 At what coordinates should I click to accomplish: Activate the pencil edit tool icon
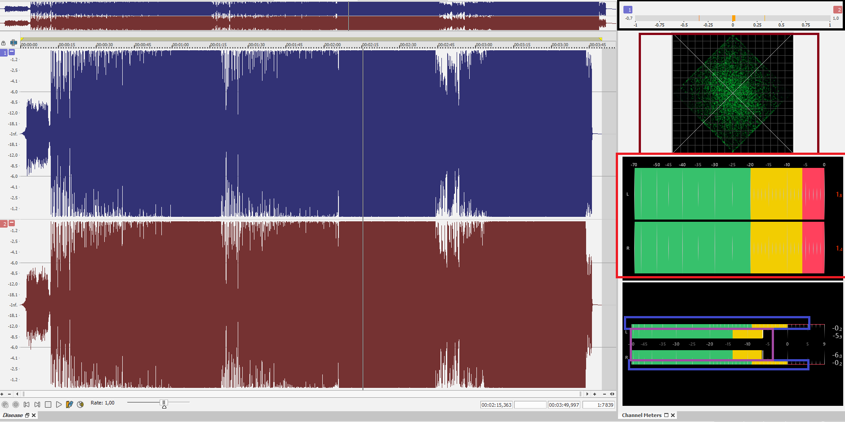(x=69, y=404)
